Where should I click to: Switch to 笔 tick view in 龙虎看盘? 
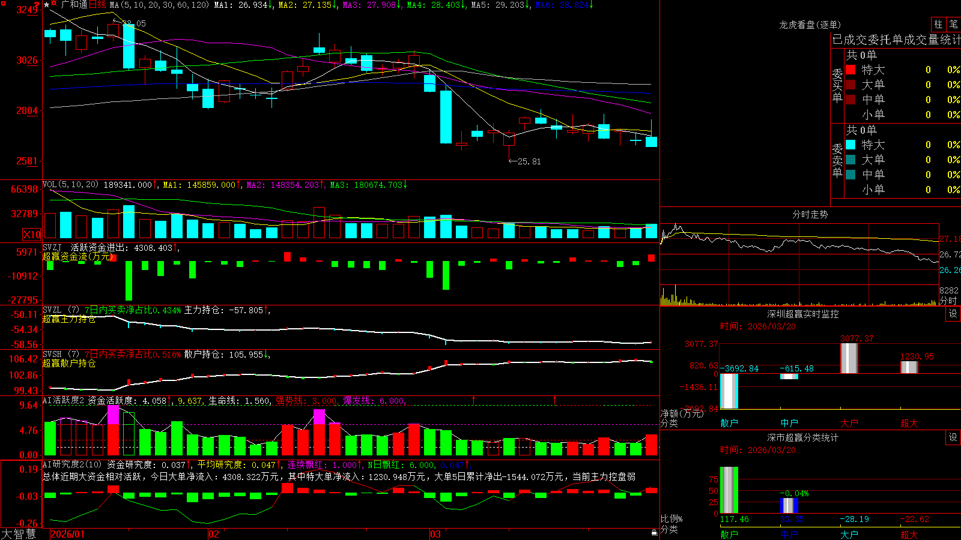coord(954,25)
